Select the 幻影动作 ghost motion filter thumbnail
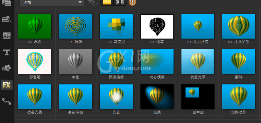Image resolution: width=261 pixels, height=123 pixels. (x=238, y=97)
